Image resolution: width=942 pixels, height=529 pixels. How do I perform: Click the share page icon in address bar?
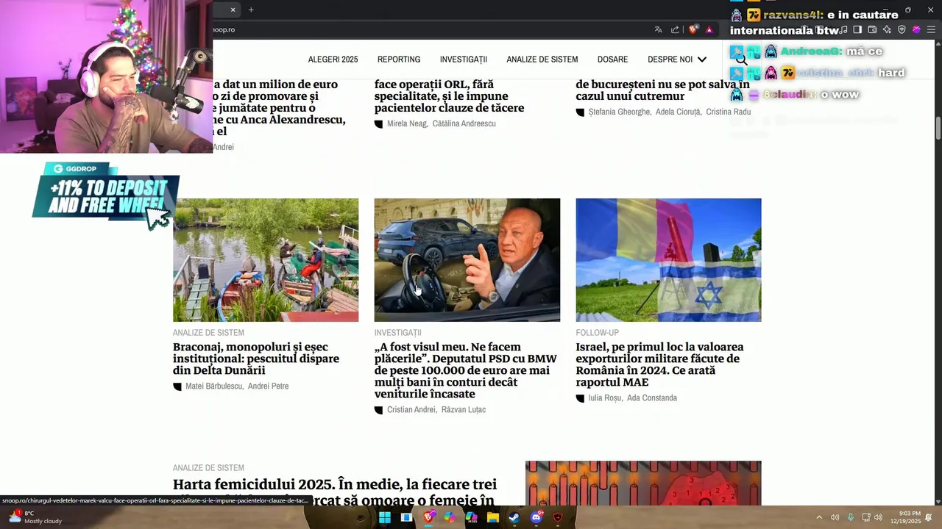(676, 29)
